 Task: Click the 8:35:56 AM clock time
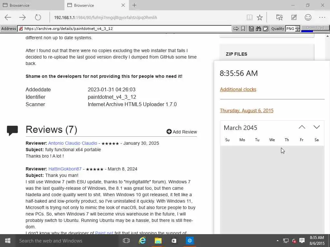(239, 73)
